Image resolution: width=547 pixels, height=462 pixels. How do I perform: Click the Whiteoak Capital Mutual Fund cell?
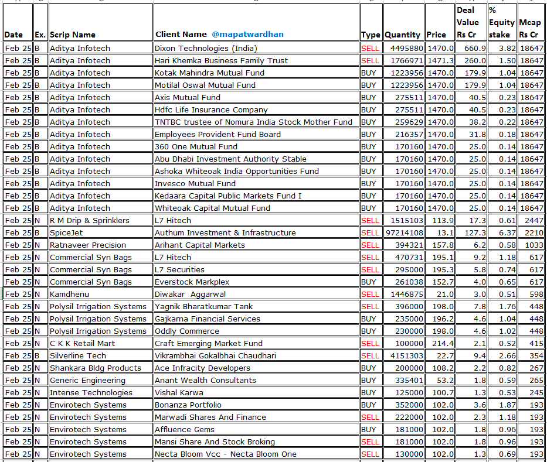coord(256,208)
